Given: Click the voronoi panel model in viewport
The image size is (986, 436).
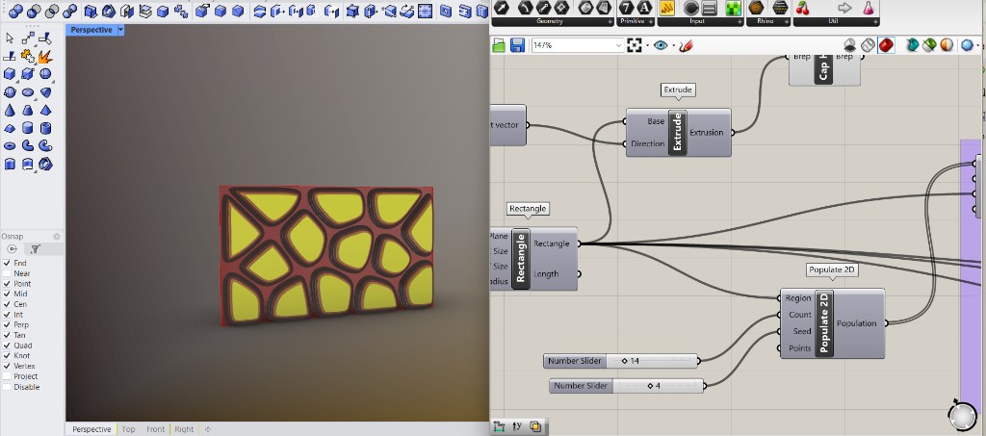Looking at the screenshot, I should 326,255.
